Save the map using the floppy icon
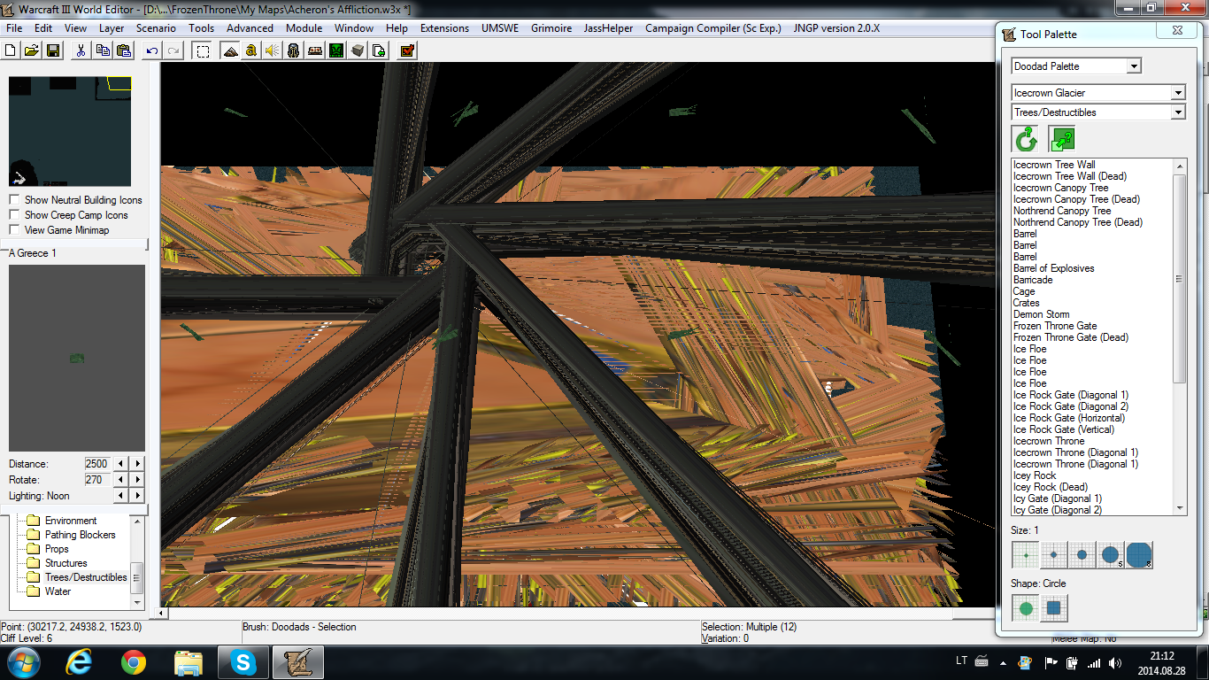This screenshot has width=1209, height=680. click(52, 50)
